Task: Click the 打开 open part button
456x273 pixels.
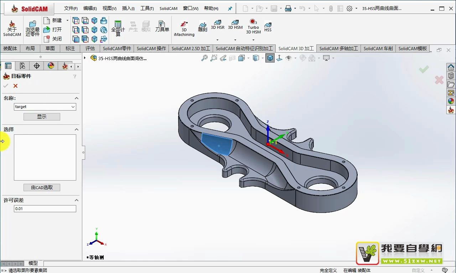Action: click(53, 30)
